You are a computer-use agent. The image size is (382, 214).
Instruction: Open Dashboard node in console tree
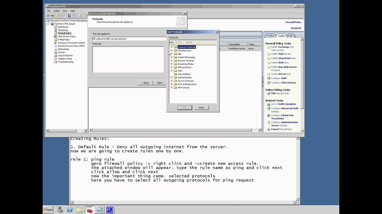(x=63, y=27)
